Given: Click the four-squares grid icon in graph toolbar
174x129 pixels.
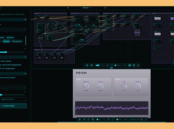Looking at the screenshot, I should 91,65.
